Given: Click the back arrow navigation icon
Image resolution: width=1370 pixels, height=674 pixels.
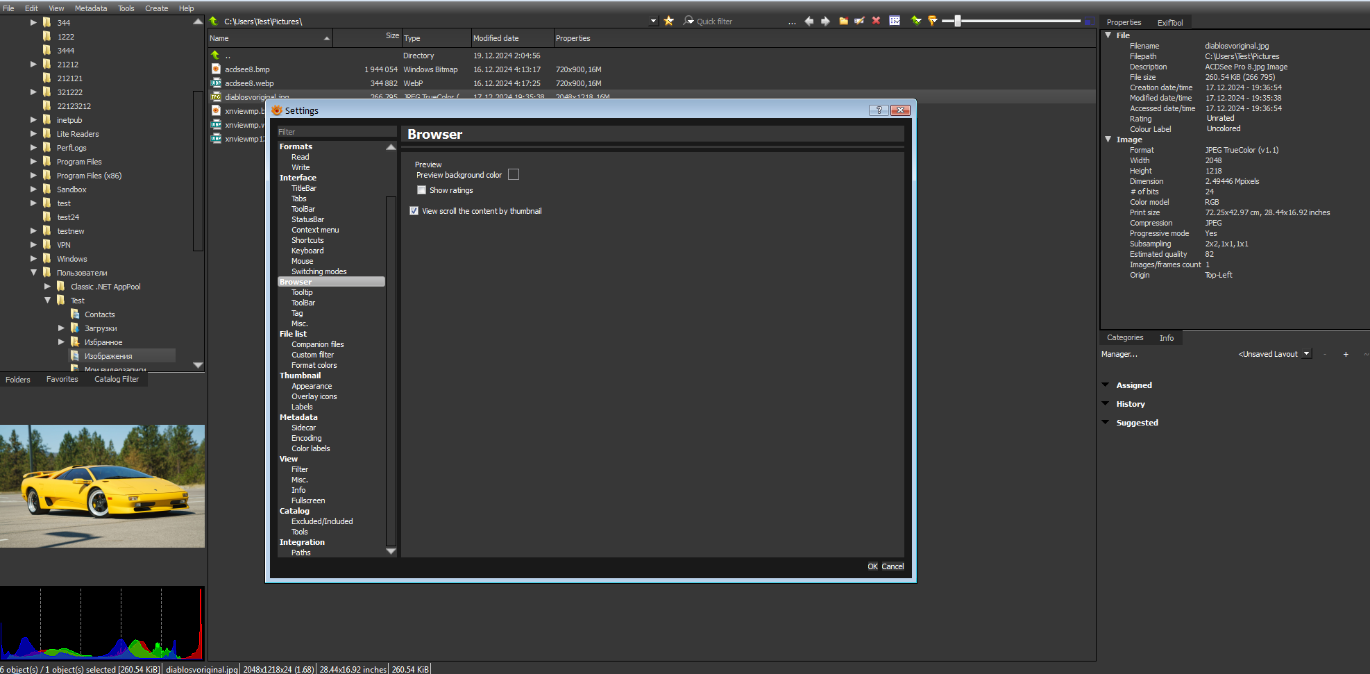Looking at the screenshot, I should (809, 21).
